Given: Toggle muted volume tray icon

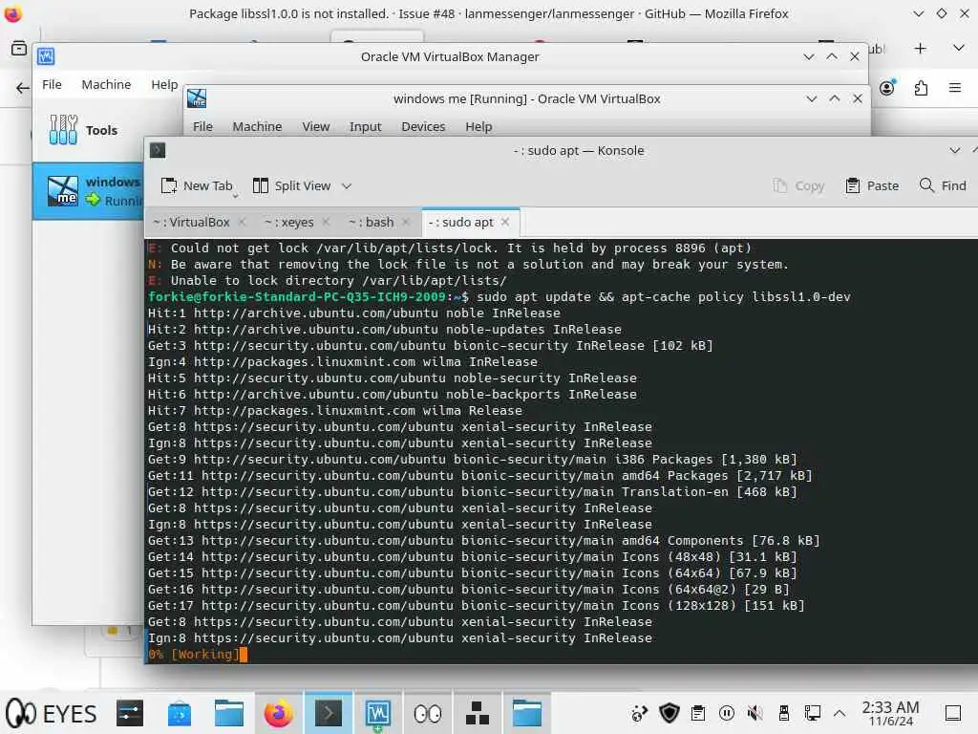Looking at the screenshot, I should [755, 713].
